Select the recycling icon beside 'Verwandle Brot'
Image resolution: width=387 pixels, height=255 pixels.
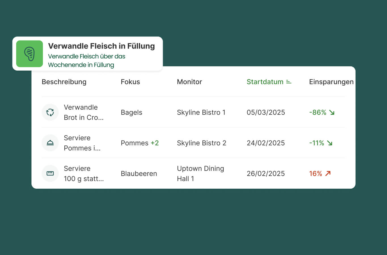[50, 112]
